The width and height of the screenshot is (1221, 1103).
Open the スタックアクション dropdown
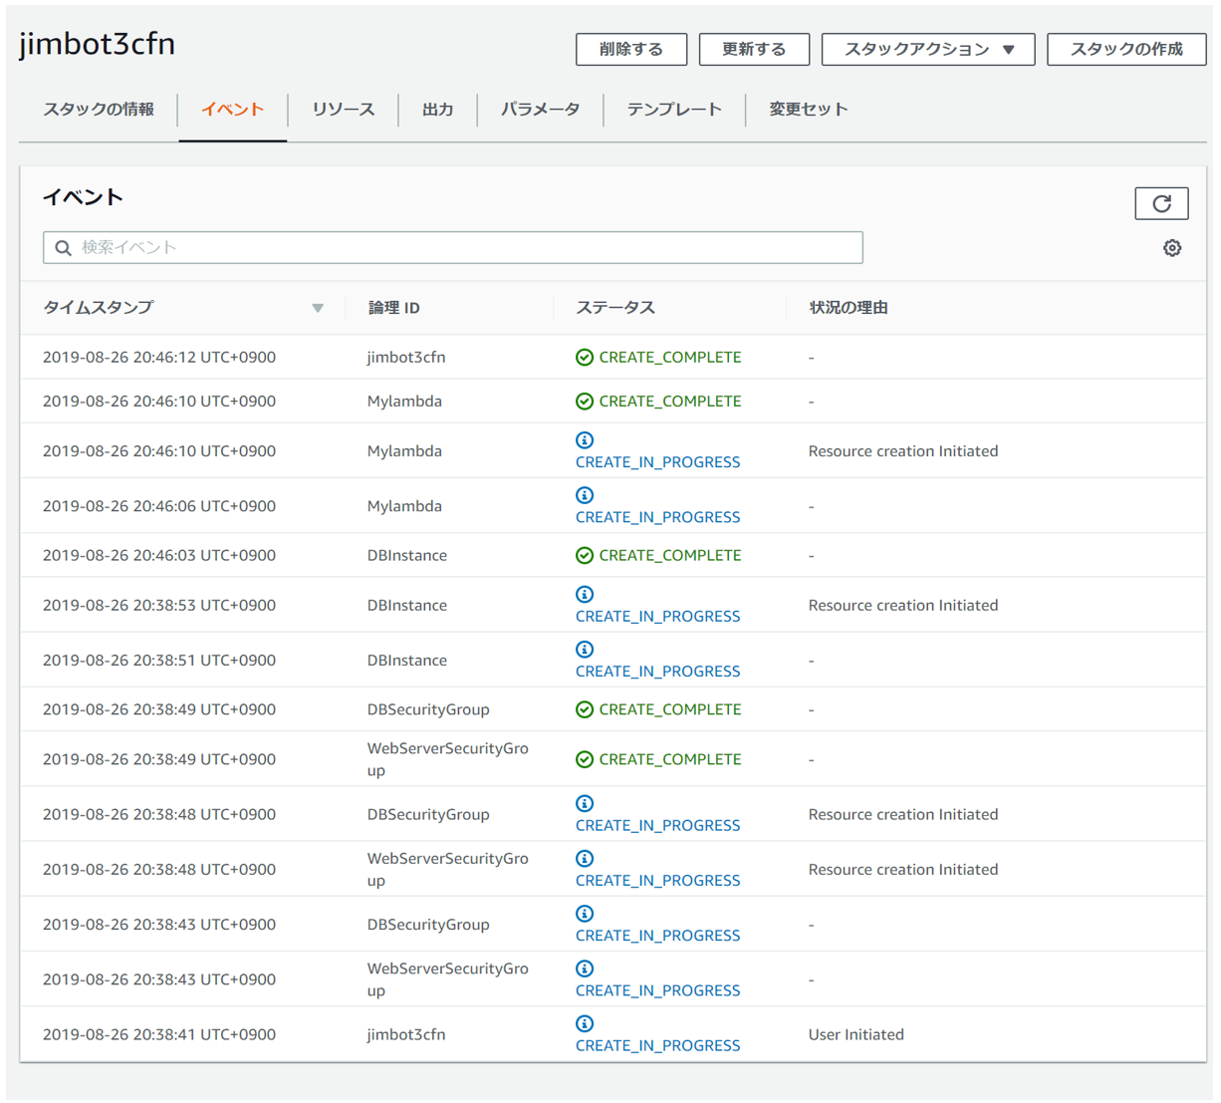928,49
